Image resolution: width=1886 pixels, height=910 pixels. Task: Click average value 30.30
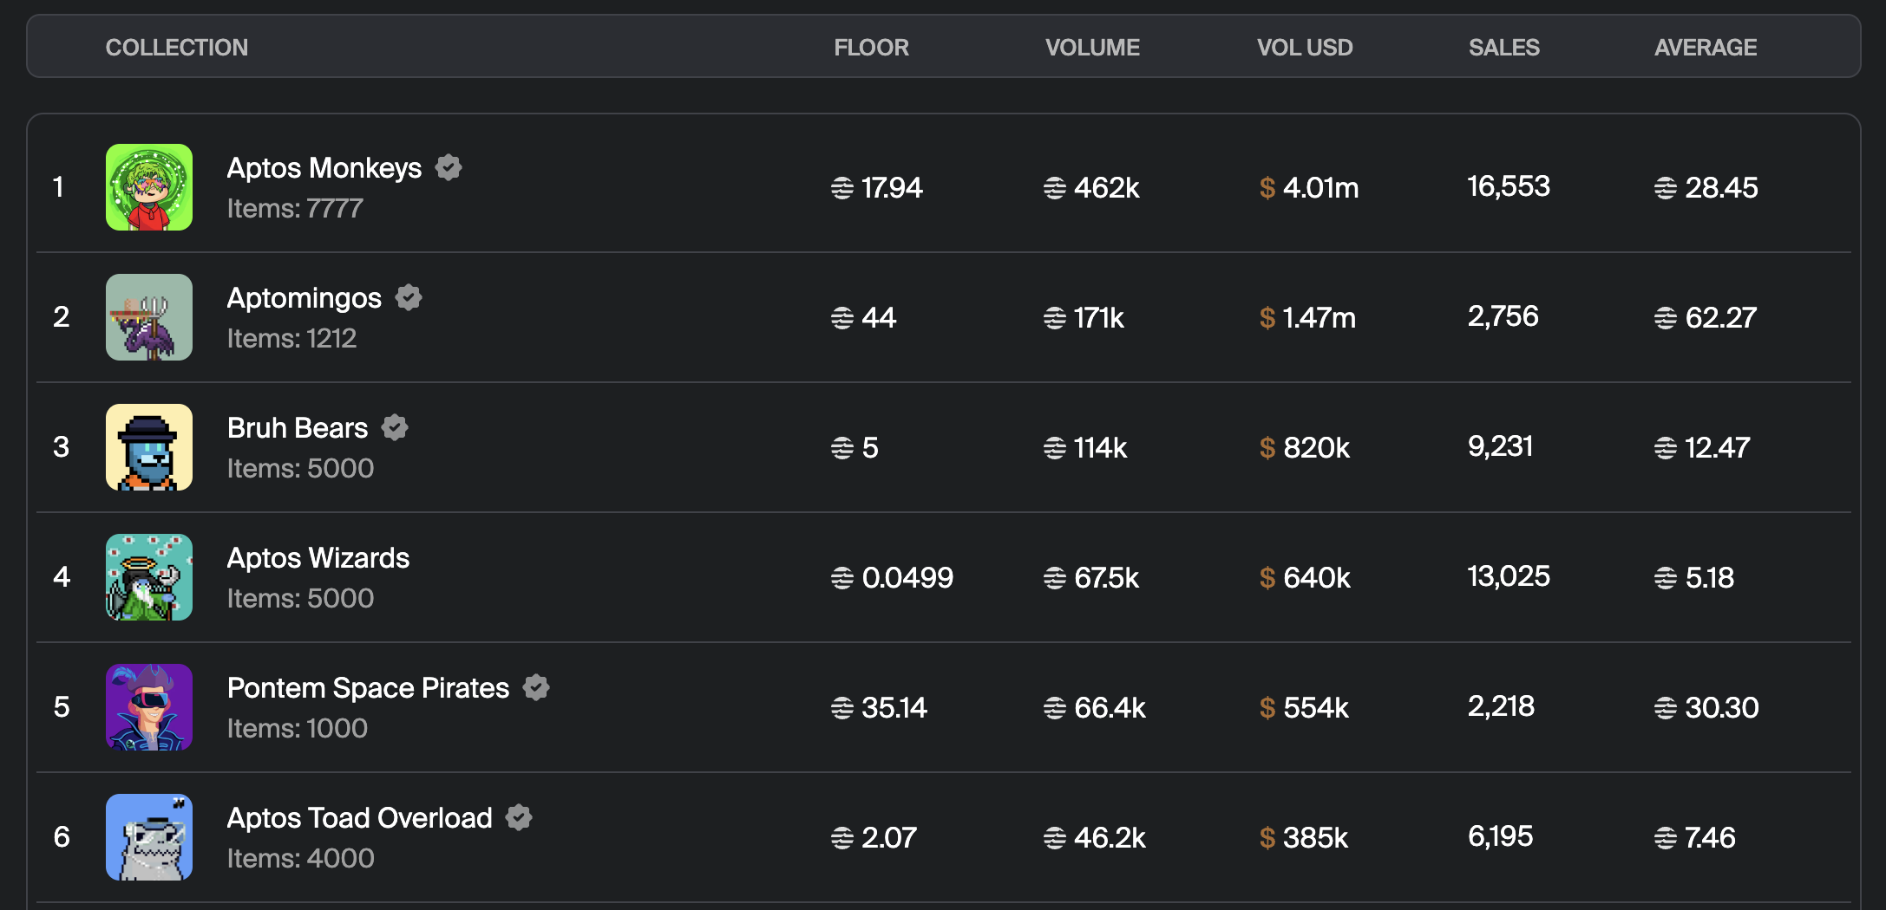click(x=1722, y=708)
